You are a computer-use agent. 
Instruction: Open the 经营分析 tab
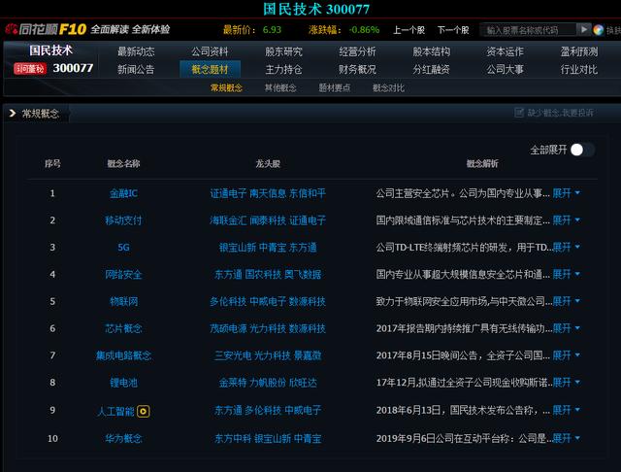coord(357,51)
